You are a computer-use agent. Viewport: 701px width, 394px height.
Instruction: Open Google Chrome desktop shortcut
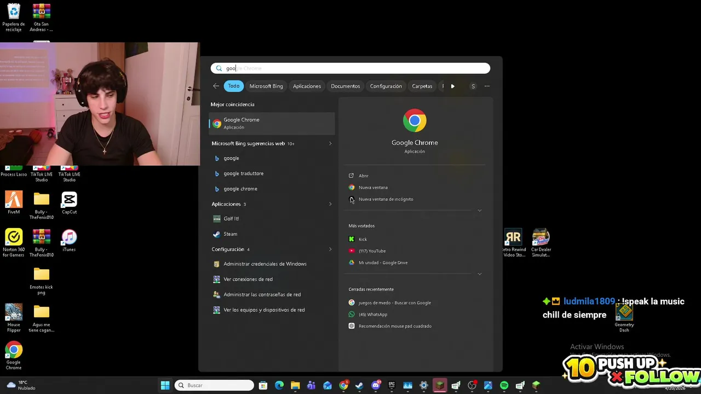tap(14, 356)
